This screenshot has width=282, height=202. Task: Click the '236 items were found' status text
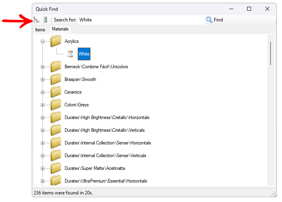click(x=63, y=193)
